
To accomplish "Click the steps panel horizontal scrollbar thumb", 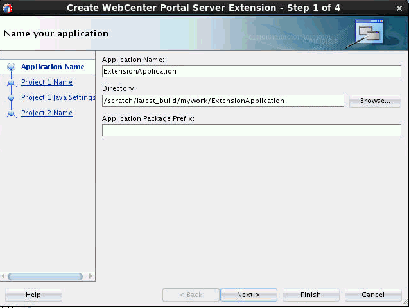I will point(45,276).
